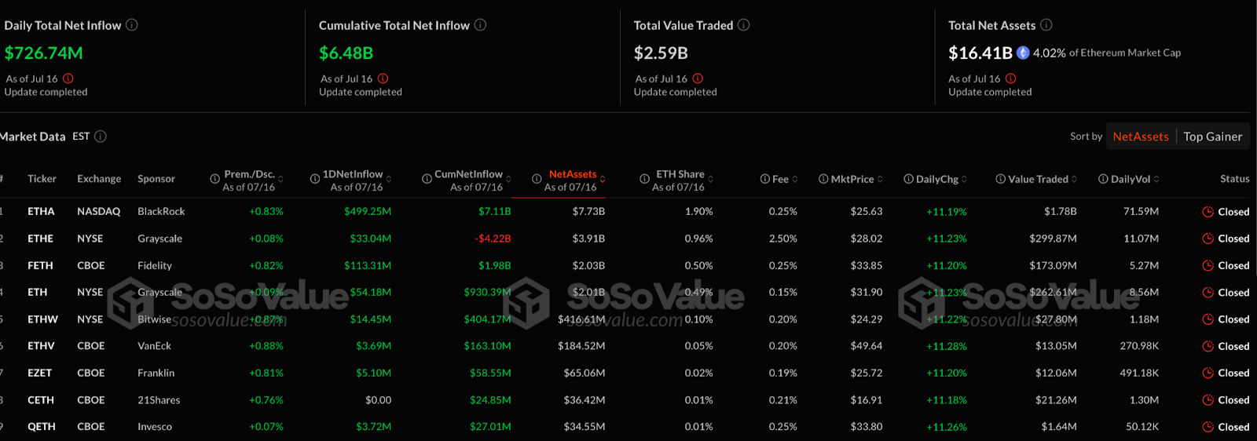Click info icon before ETH Share column header

pos(644,178)
